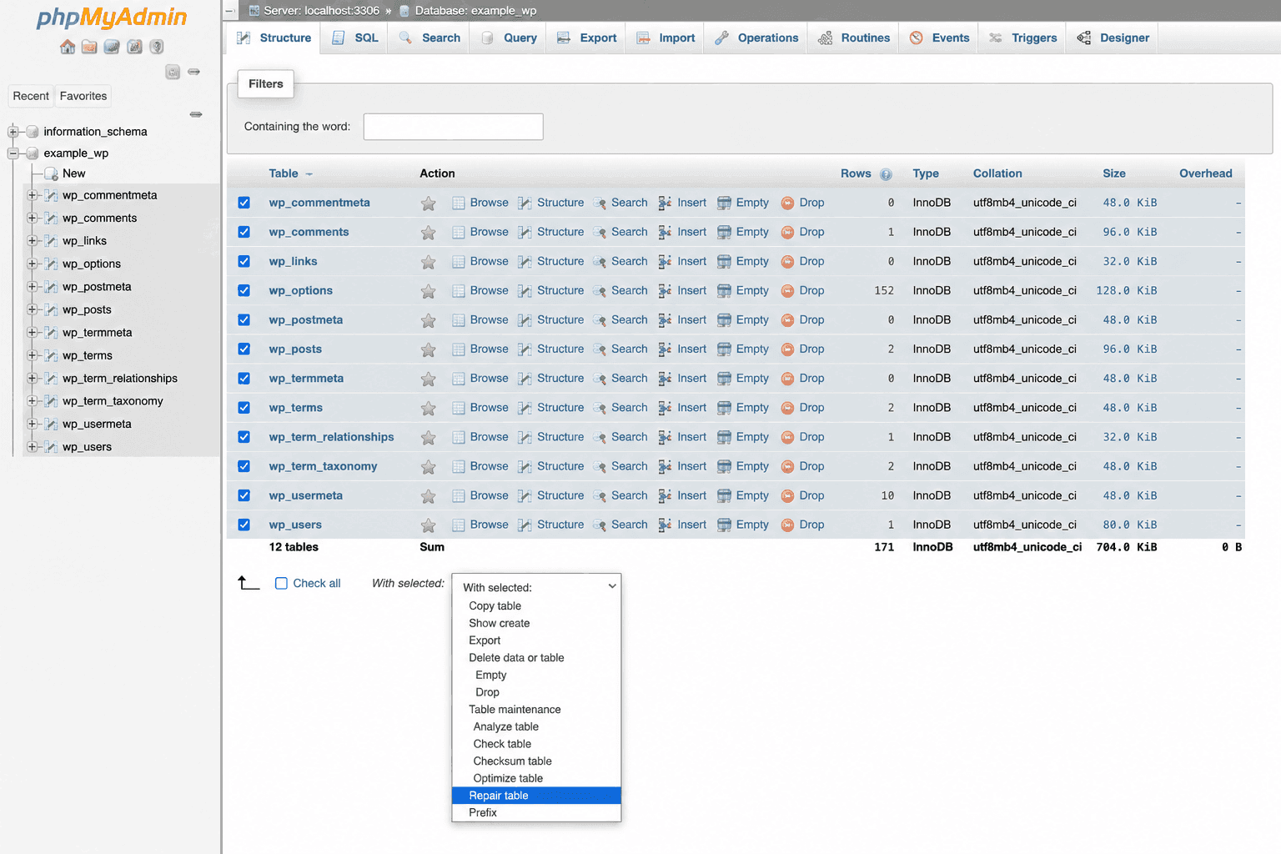Expand wp_commentmeta in navigation tree
Image resolution: width=1281 pixels, height=854 pixels.
point(33,195)
